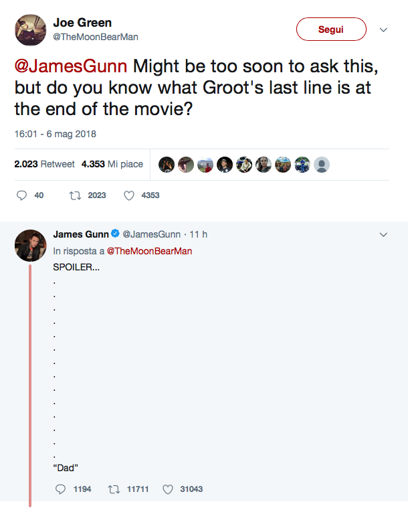Click the 11 h reply timestamp

point(199,234)
